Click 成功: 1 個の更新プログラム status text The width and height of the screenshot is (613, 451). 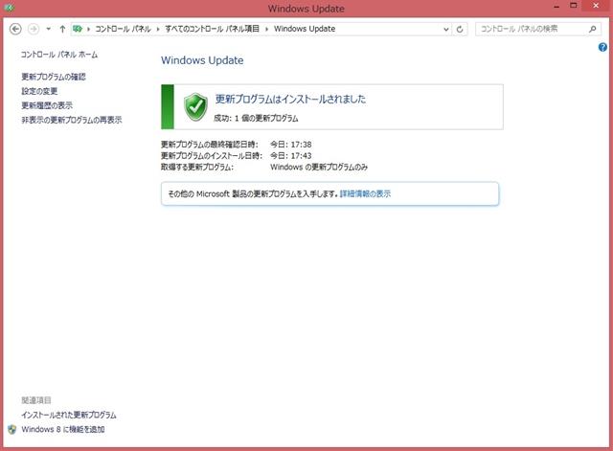click(256, 118)
